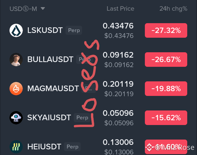Select the MAGMAUSDT pair name
The width and height of the screenshot is (197, 155).
pos(53,88)
